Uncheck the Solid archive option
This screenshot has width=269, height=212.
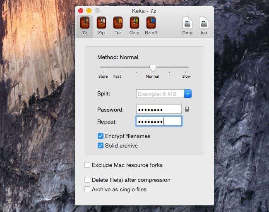101,145
